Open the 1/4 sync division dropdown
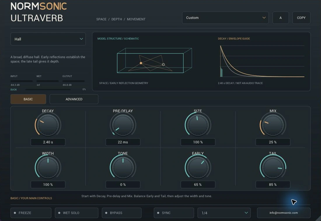 [x=224, y=213]
